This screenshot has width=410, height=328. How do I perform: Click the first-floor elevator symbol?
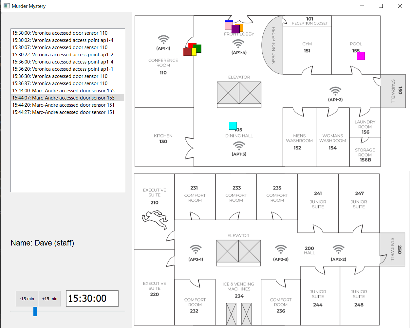coord(239,94)
